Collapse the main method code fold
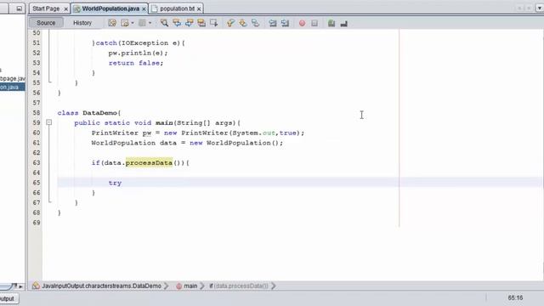544x306 pixels. 49,122
